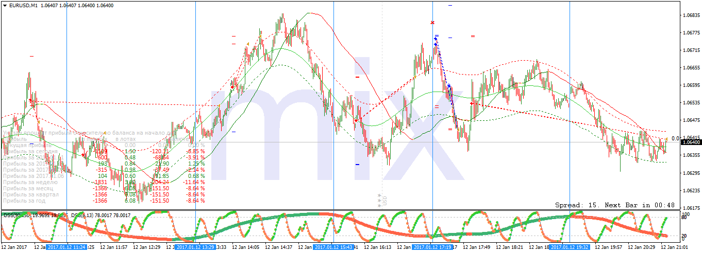Click the 12 Jan 12:29 time label
Image resolution: width=702 pixels, height=253 pixels.
pos(147,247)
